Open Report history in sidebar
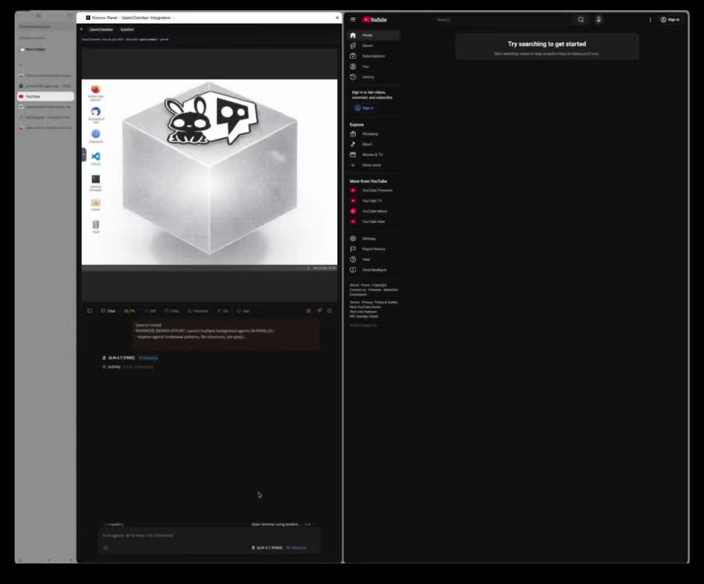The height and width of the screenshot is (584, 704). point(373,249)
